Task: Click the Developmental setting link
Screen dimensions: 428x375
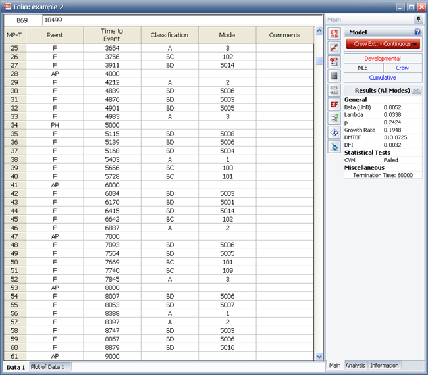Action: point(383,59)
